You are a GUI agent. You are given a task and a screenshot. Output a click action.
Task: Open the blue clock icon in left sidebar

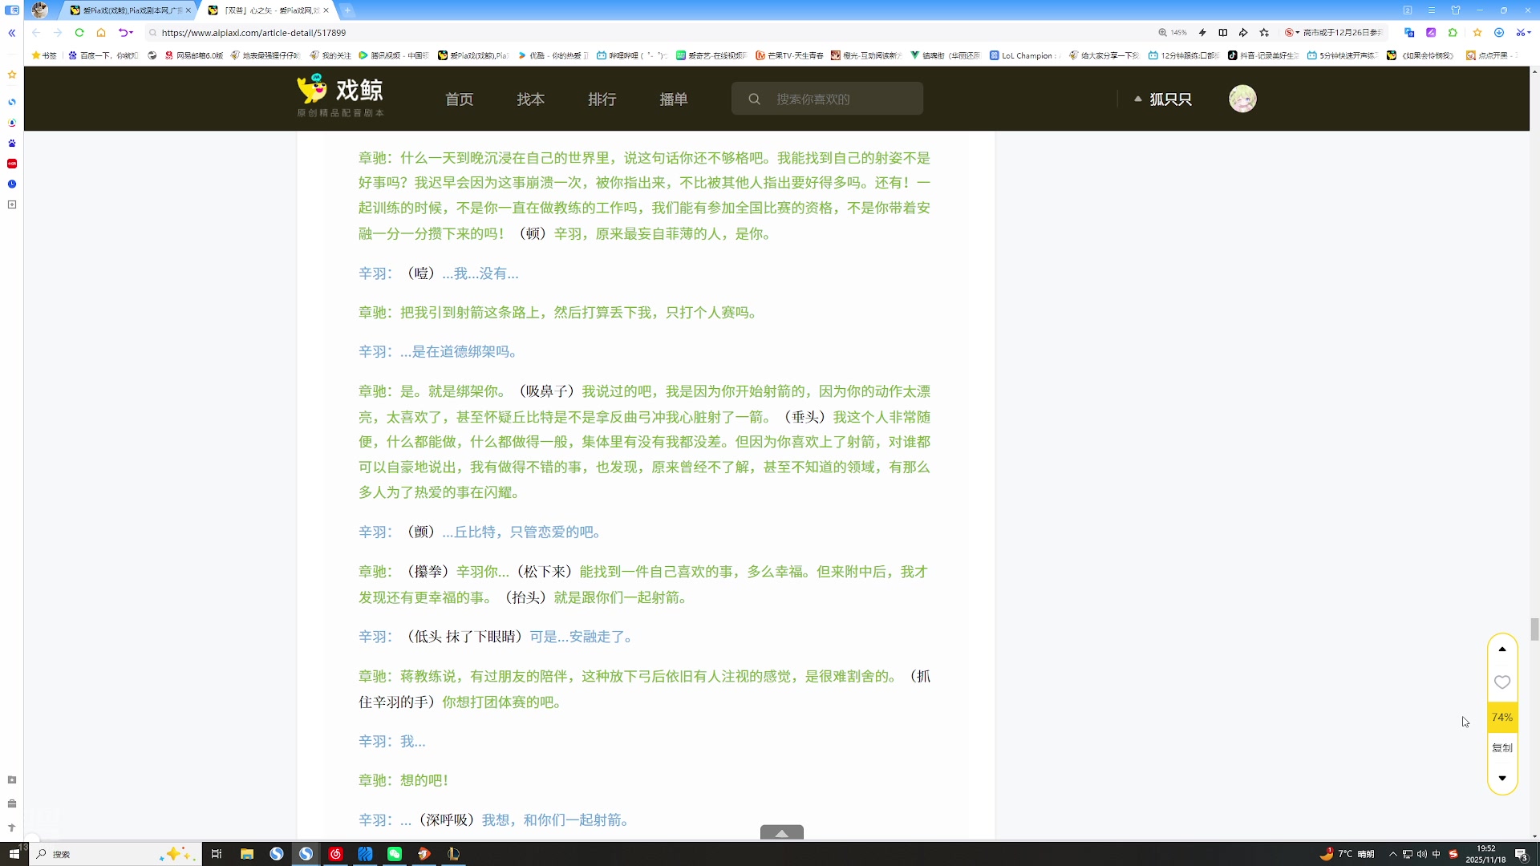11,184
